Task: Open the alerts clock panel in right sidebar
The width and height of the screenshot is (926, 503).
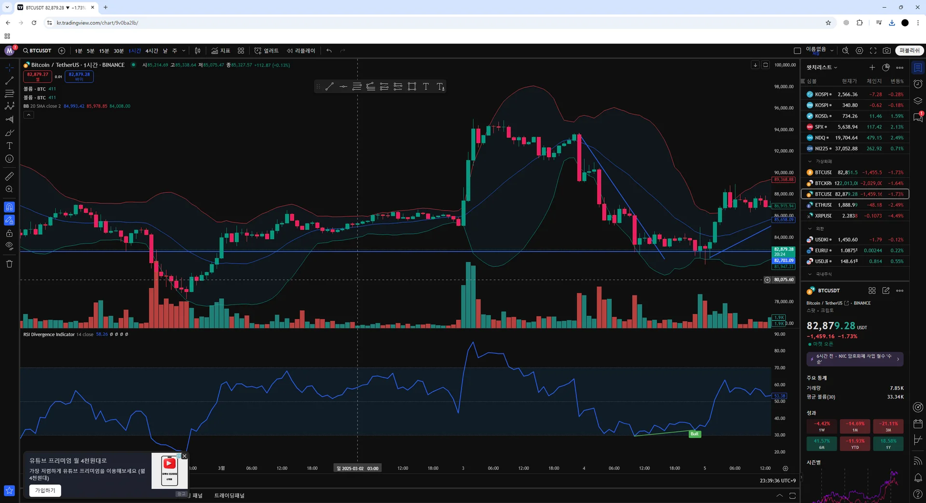Action: 918,84
